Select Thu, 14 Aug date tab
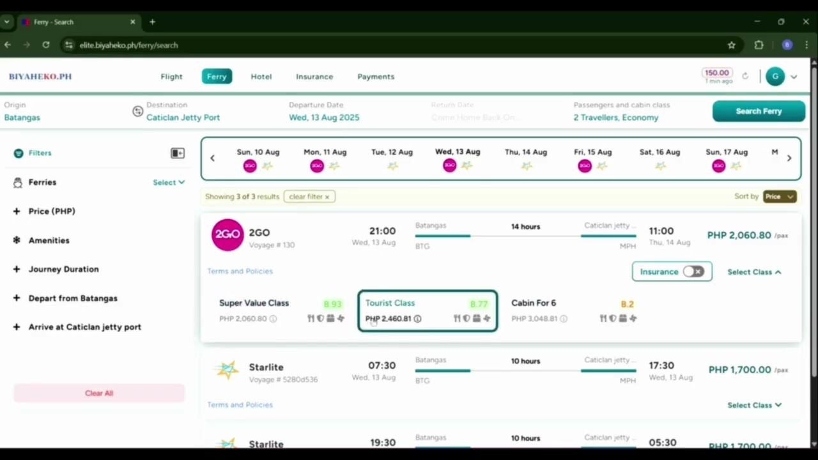Viewport: 818px width, 460px height. [526, 158]
